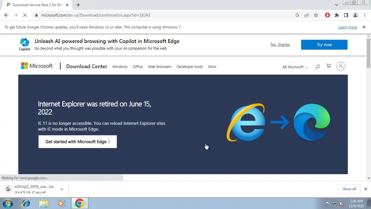Open the Xbox menu item
Image resolution: width=371 pixels, height=209 pixels.
[212, 66]
